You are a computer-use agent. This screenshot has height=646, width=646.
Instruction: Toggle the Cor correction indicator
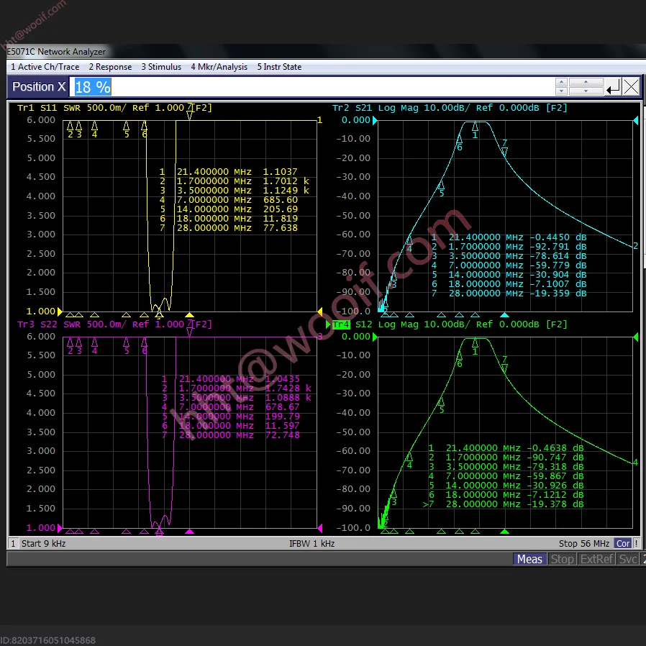point(623,544)
